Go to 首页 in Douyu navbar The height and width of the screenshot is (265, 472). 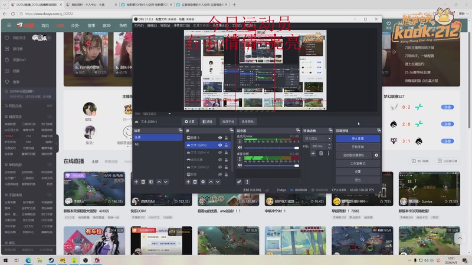coord(45,25)
